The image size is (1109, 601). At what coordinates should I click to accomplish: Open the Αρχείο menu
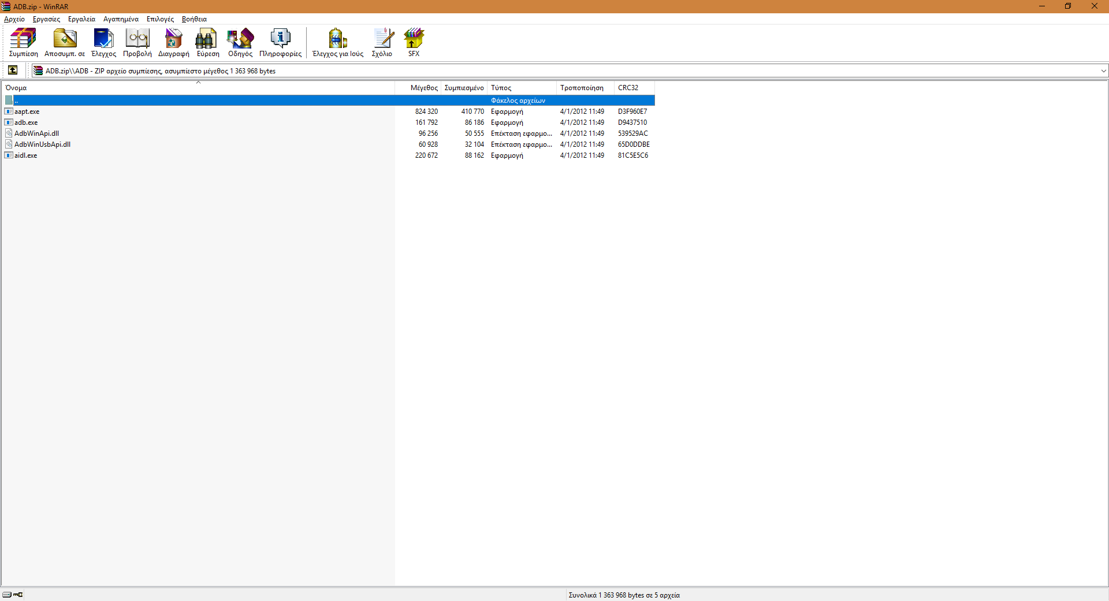click(14, 19)
